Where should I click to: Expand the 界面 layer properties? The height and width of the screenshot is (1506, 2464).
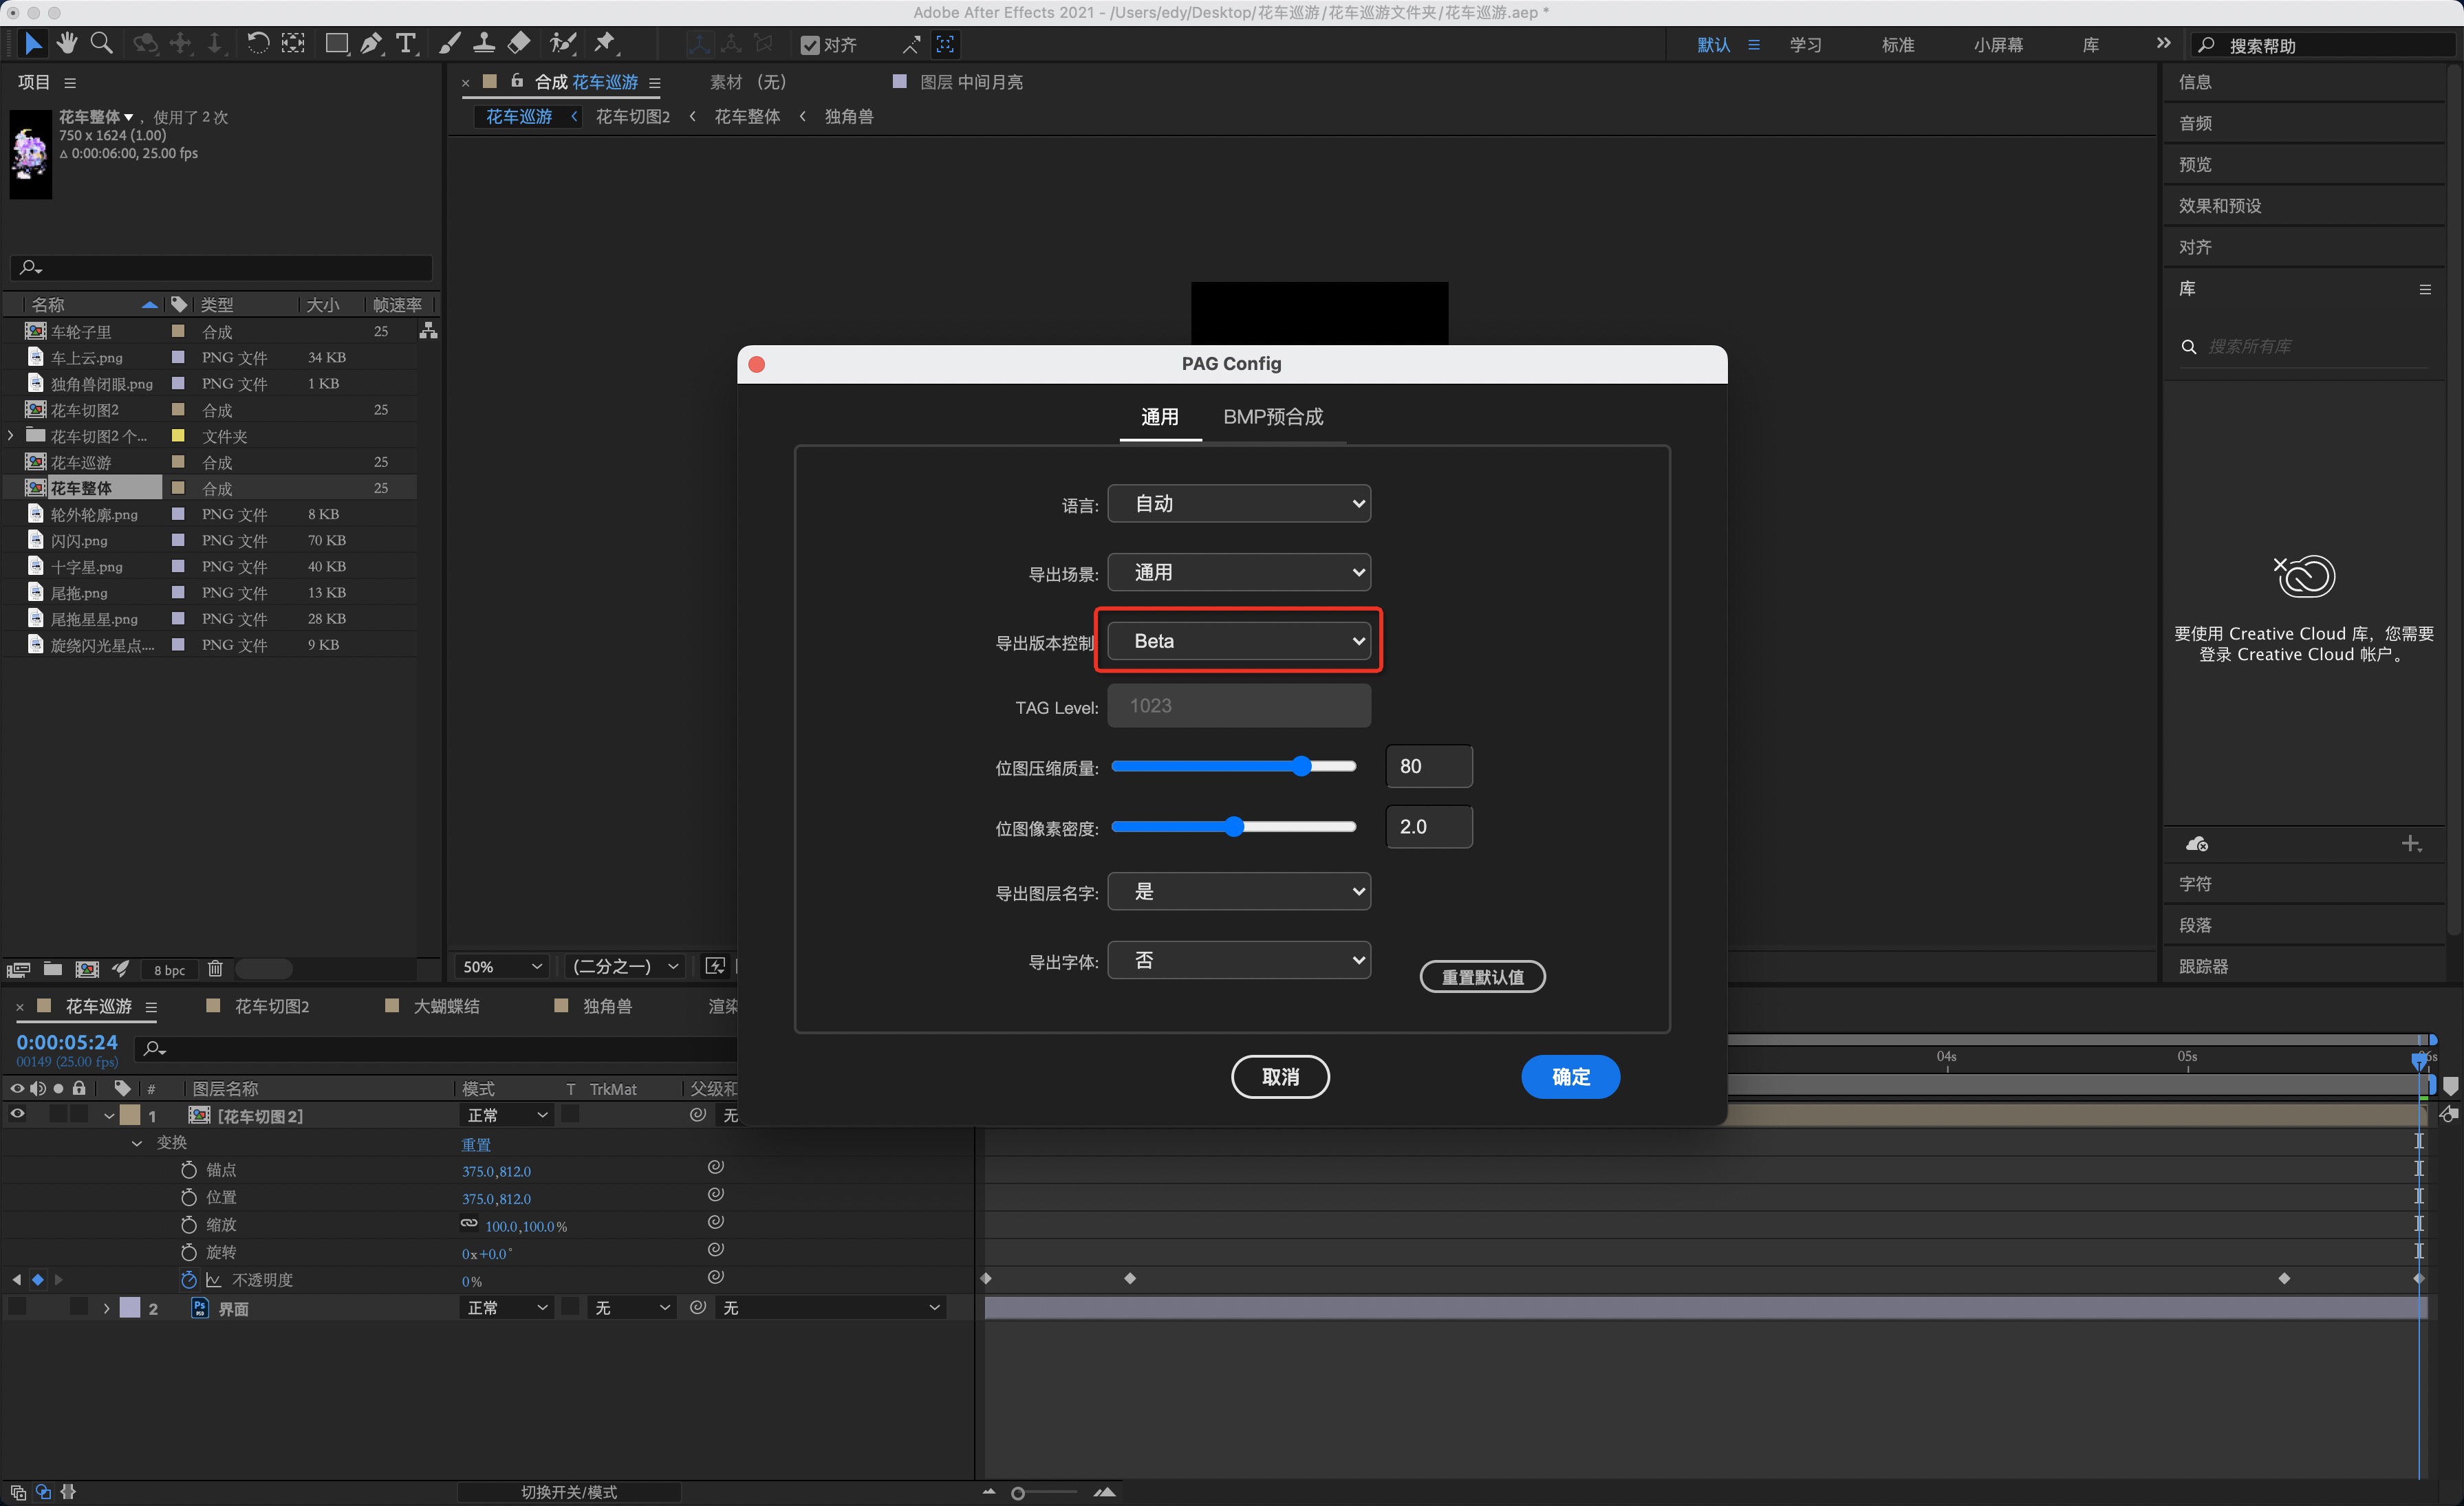tap(107, 1308)
